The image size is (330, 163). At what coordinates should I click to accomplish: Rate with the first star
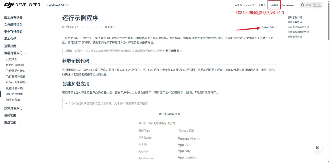pyautogui.click(x=83, y=27)
